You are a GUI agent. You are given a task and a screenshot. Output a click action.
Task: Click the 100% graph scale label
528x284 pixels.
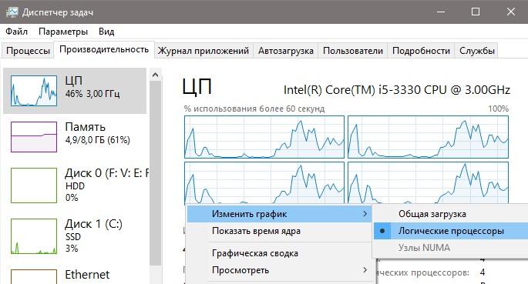tap(499, 109)
